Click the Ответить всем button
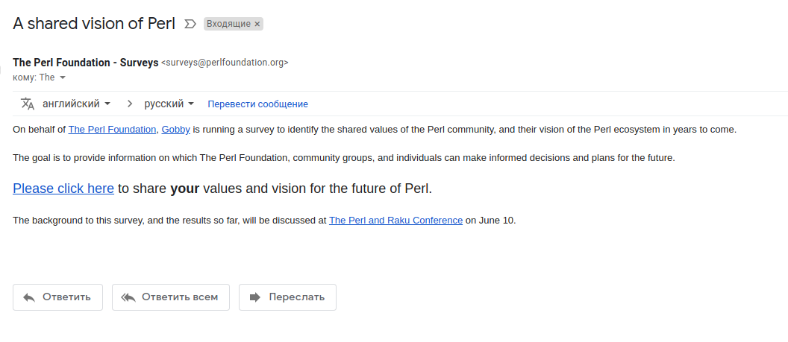The width and height of the screenshot is (788, 342). pos(171,297)
